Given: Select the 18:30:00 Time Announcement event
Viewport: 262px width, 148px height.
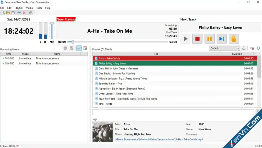Looking at the screenshot, I should (44, 58).
